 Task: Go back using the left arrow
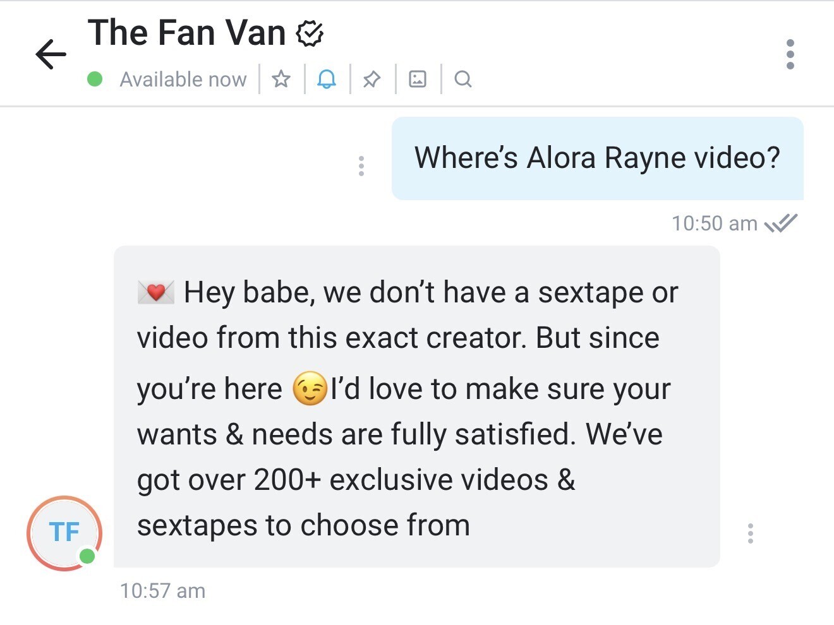pos(51,54)
